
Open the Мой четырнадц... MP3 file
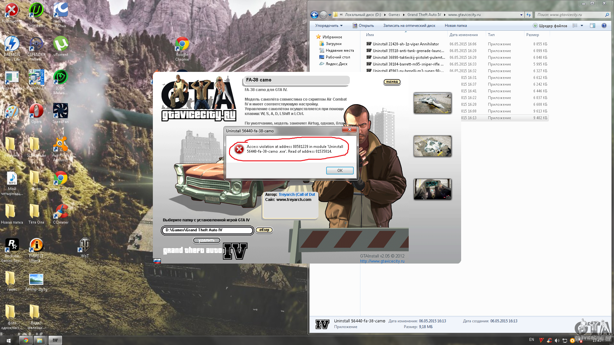click(12, 183)
